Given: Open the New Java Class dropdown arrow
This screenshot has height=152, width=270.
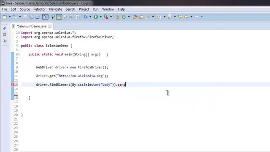Looking at the screenshot, I should (129, 17).
